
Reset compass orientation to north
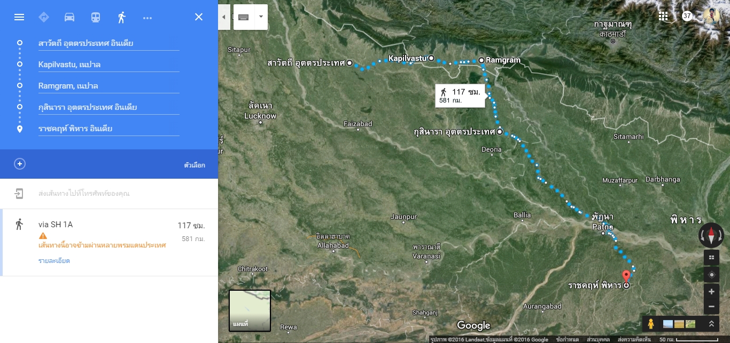(x=711, y=235)
